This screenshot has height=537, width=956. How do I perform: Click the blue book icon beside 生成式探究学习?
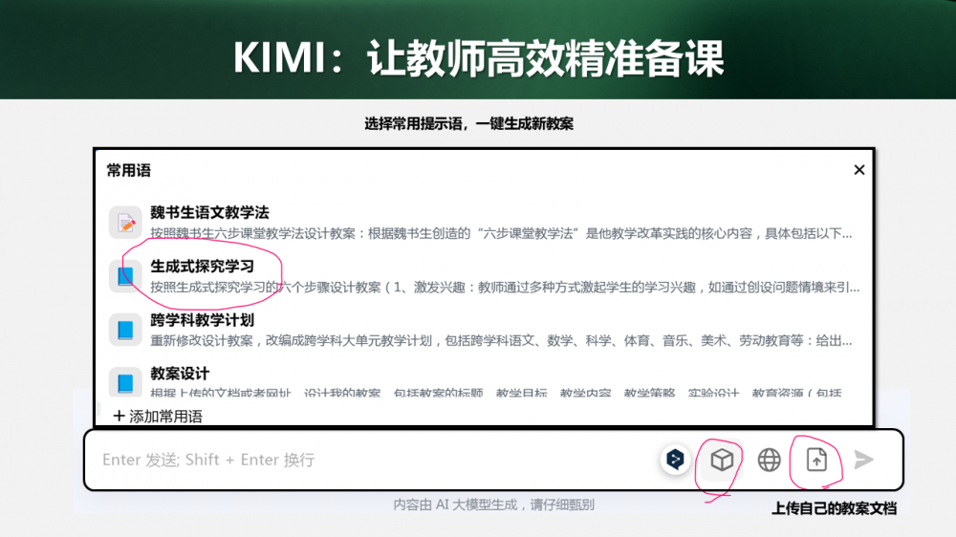coord(125,276)
